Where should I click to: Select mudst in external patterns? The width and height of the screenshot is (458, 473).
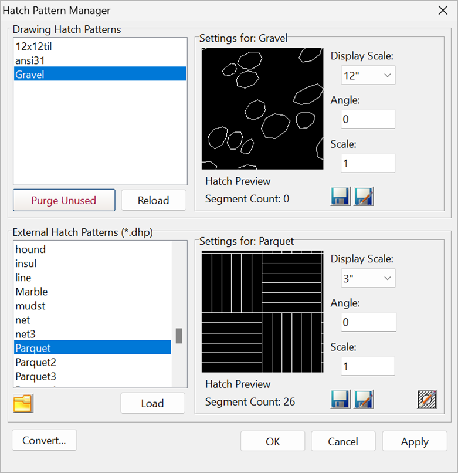tap(93, 306)
